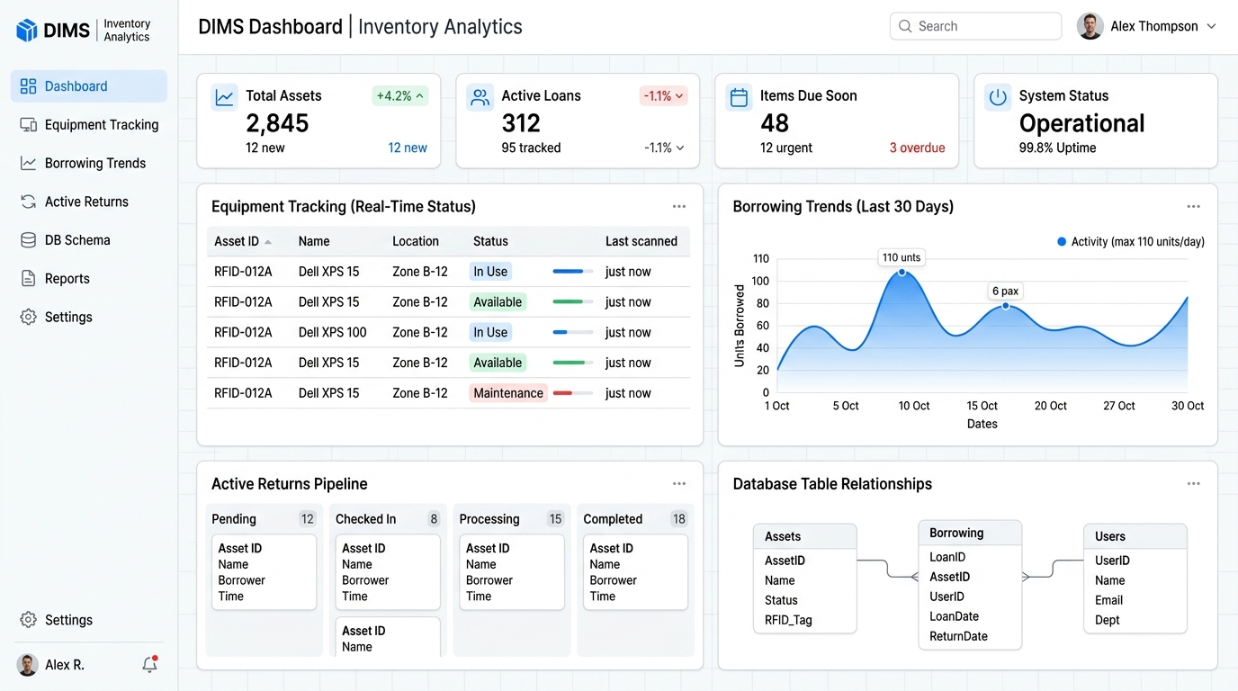
Task: Open Equipment Tracking in the sidebar
Action: (89, 125)
